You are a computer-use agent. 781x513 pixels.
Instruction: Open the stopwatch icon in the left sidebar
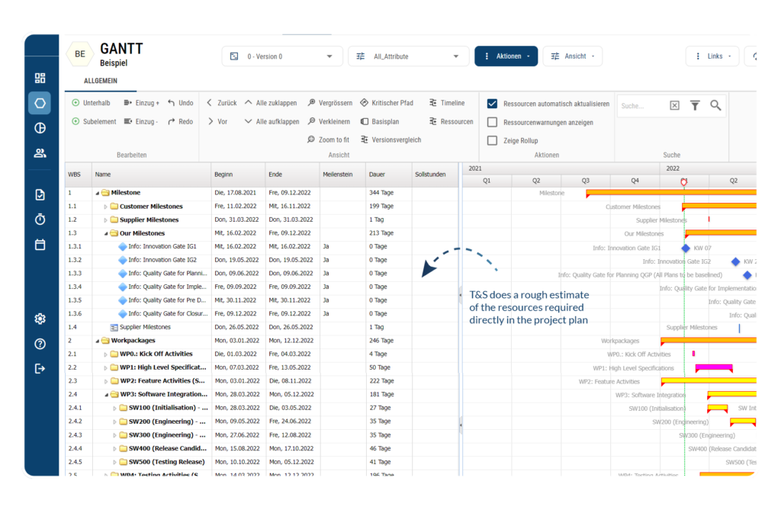click(40, 219)
